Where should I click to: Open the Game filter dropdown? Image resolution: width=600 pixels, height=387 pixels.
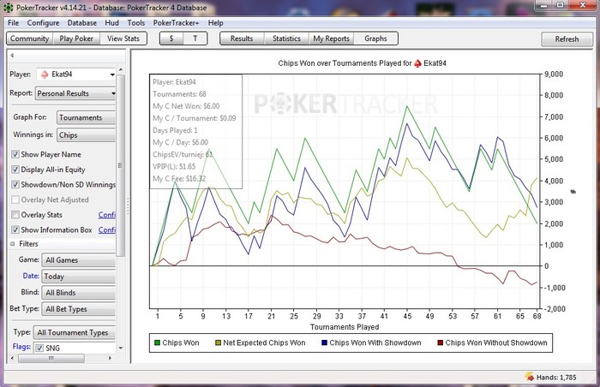pyautogui.click(x=79, y=260)
